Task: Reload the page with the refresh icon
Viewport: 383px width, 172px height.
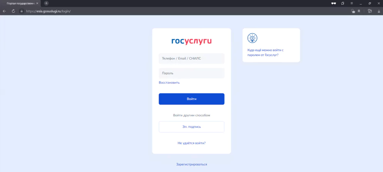Action: point(13,11)
